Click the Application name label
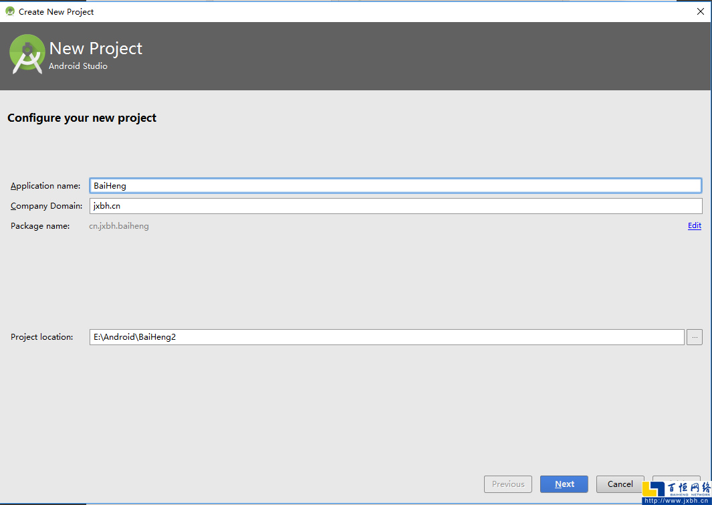Screen dimensions: 712x505 (x=45, y=186)
